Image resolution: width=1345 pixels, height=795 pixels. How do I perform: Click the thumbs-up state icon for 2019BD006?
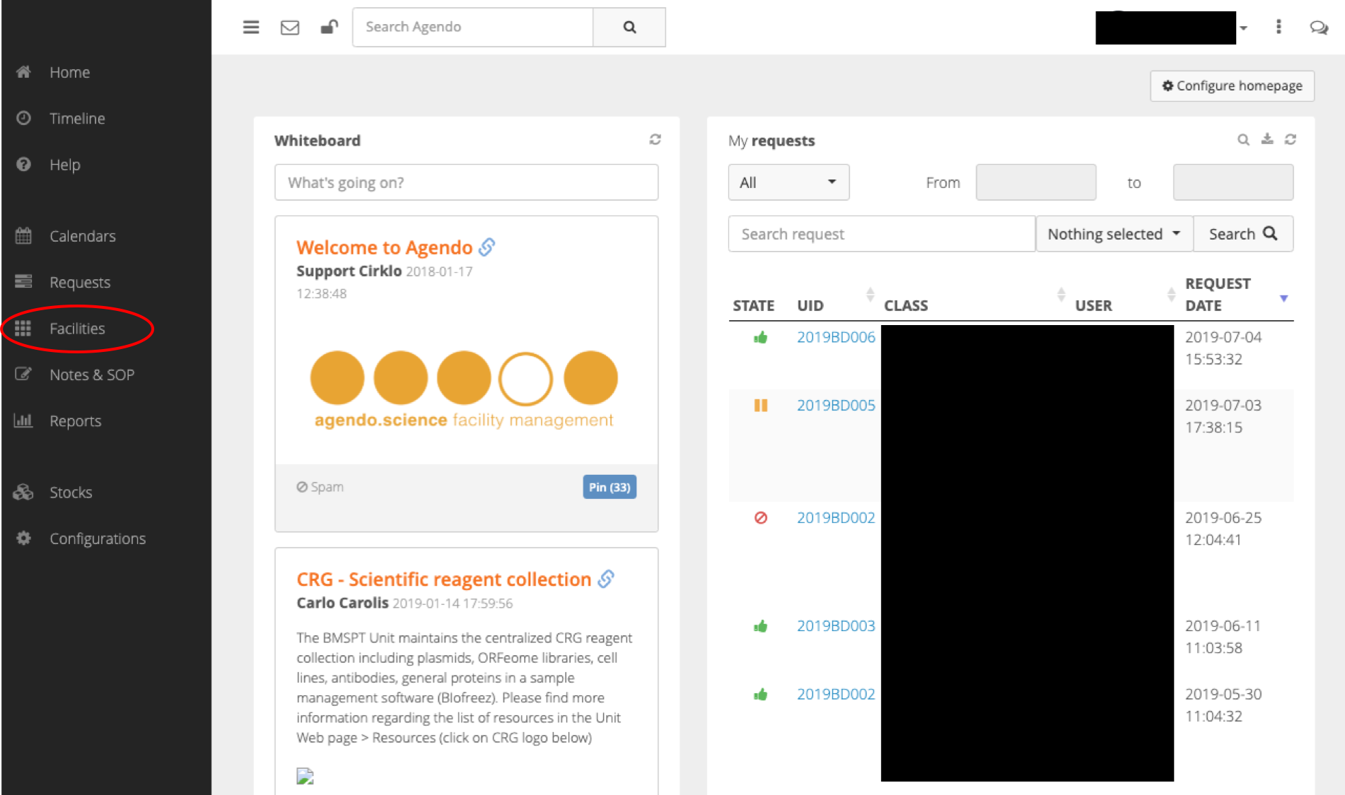pos(760,338)
